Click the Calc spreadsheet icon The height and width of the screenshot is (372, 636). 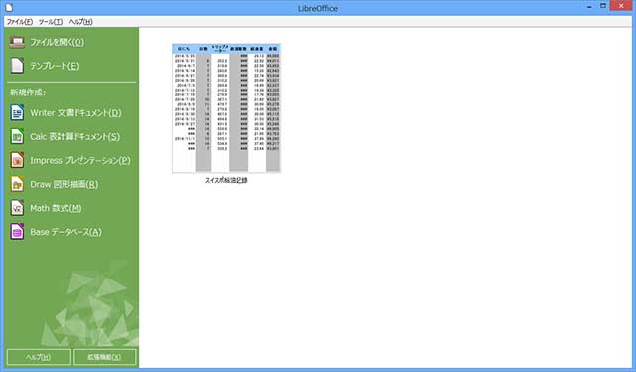click(17, 136)
